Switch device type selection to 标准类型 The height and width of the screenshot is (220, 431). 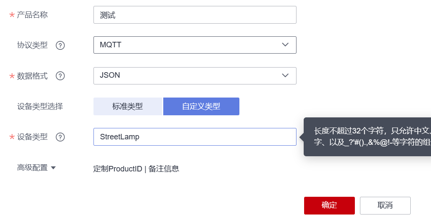click(128, 106)
